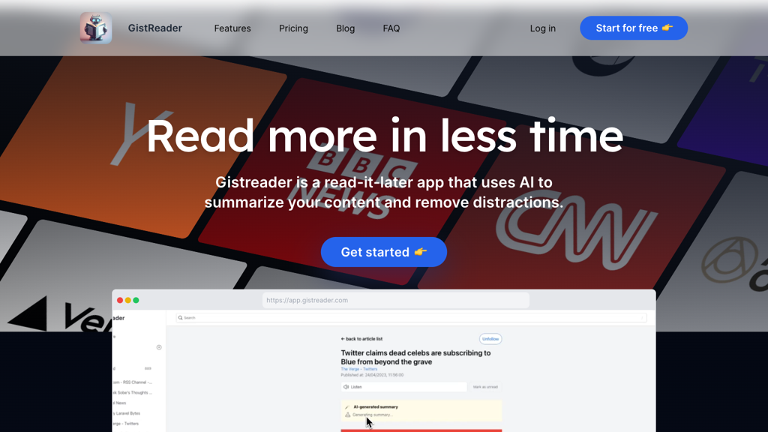768x432 pixels.
Task: Click the 'Log in' link
Action: tap(542, 28)
